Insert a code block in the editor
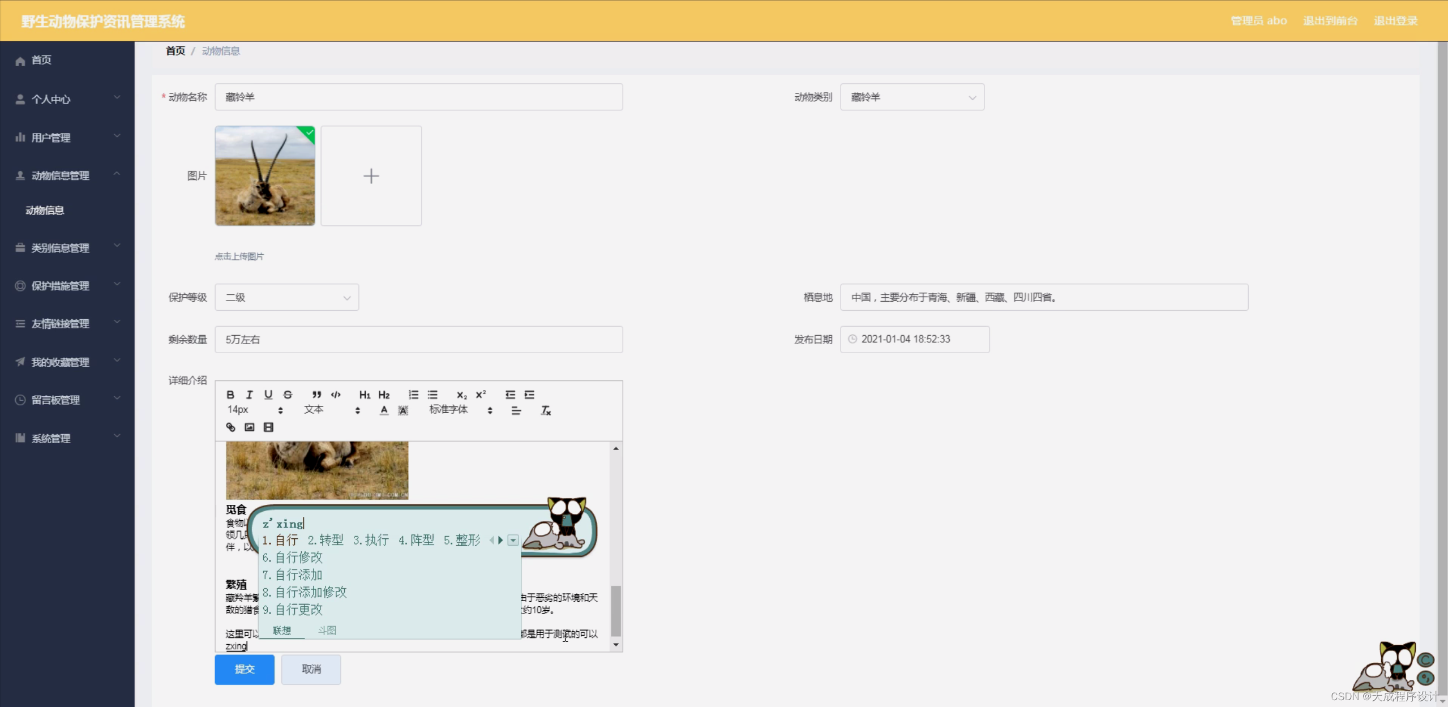 [x=335, y=395]
